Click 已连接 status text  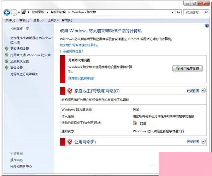193,91
